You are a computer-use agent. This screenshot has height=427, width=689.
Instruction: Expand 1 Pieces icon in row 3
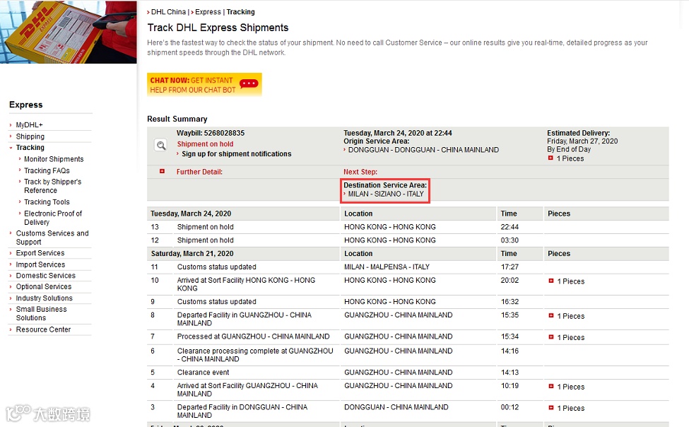551,408
